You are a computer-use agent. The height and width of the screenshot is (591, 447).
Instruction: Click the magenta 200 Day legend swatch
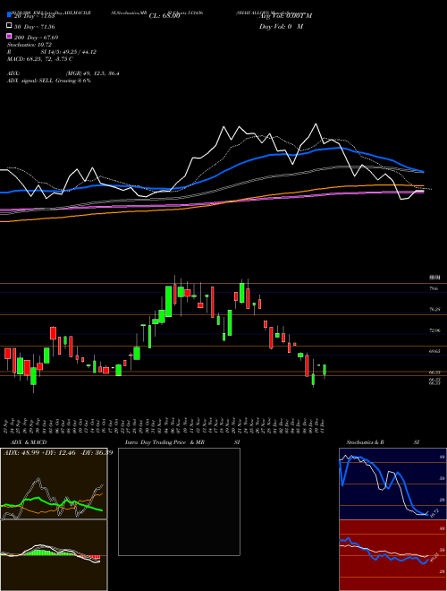tap(9, 36)
